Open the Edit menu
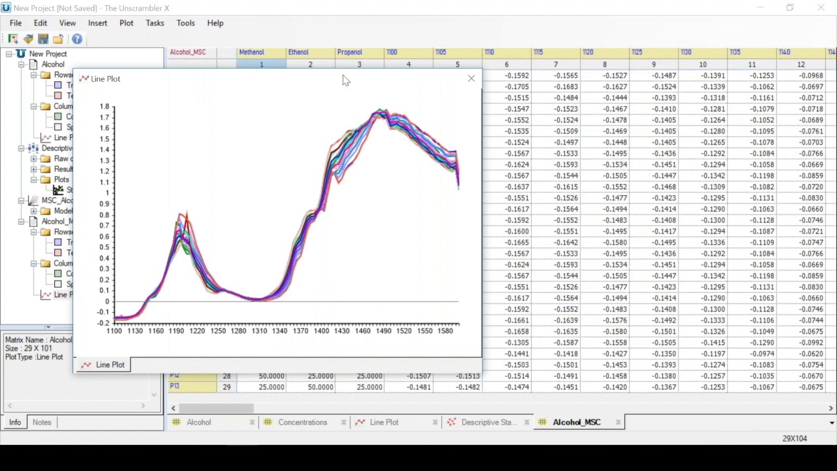 41,23
